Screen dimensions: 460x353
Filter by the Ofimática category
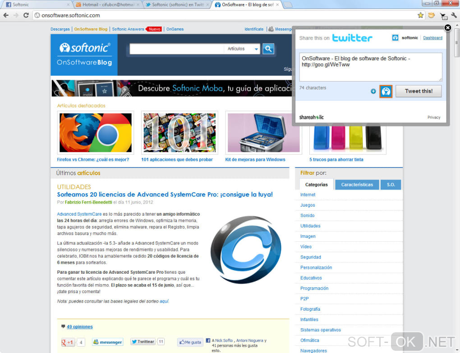click(x=309, y=340)
